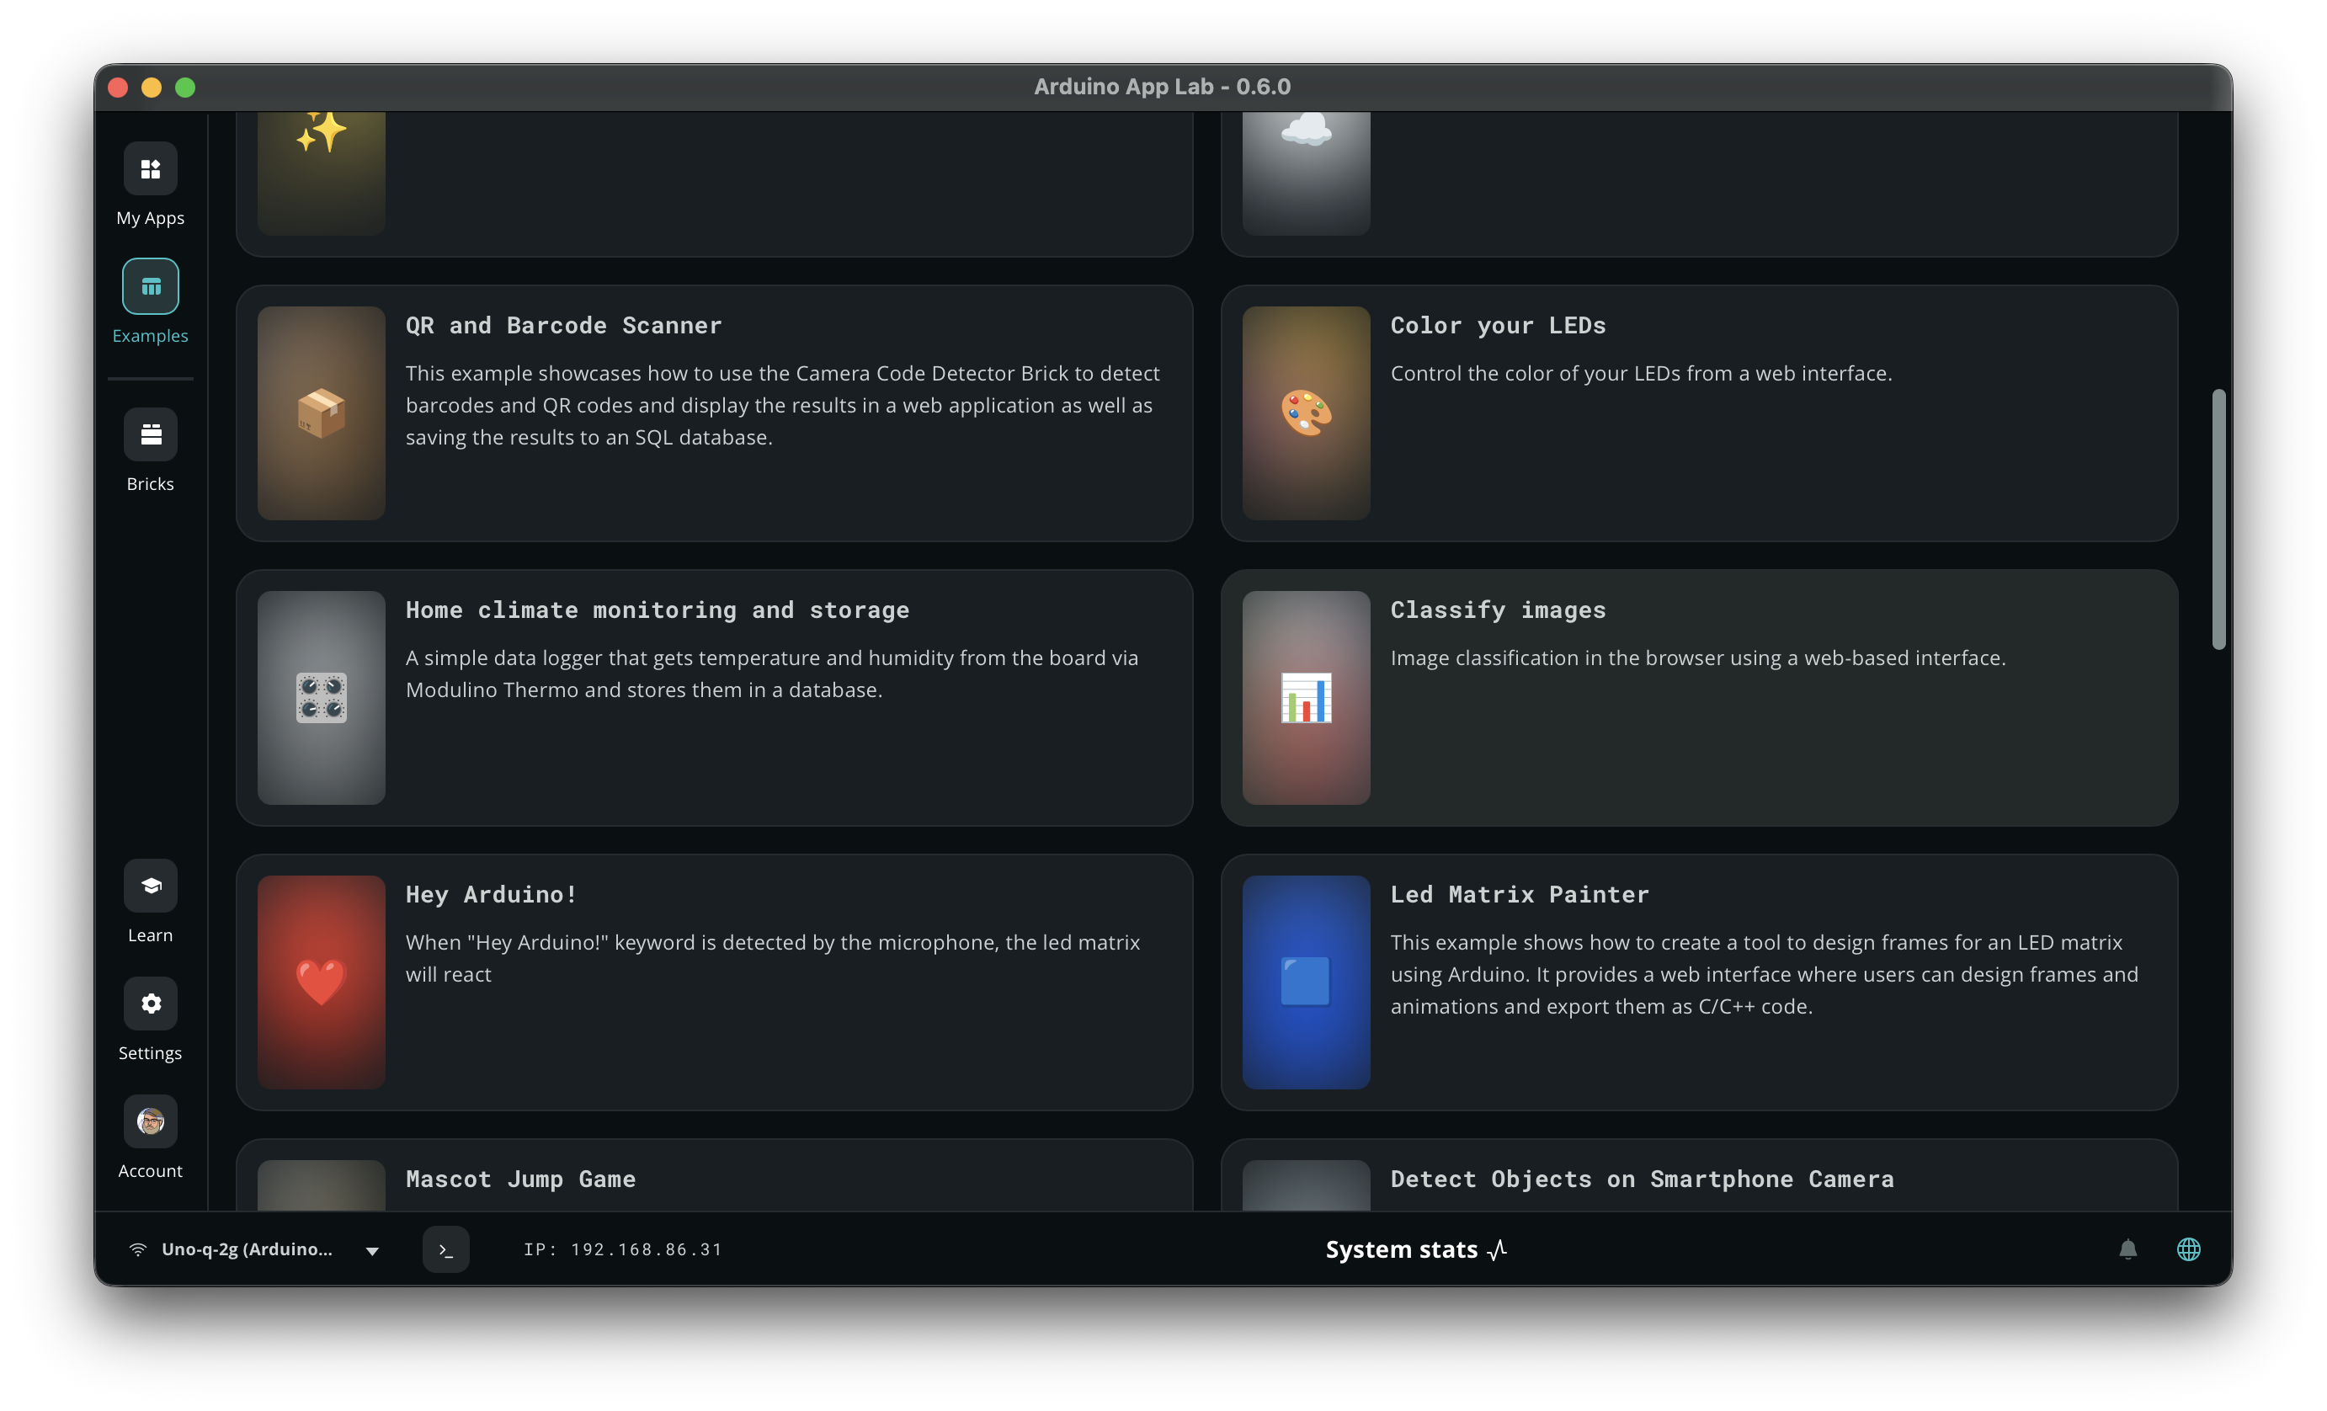Open the Led Matrix Painter example title
The width and height of the screenshot is (2327, 1411).
pos(1520,894)
